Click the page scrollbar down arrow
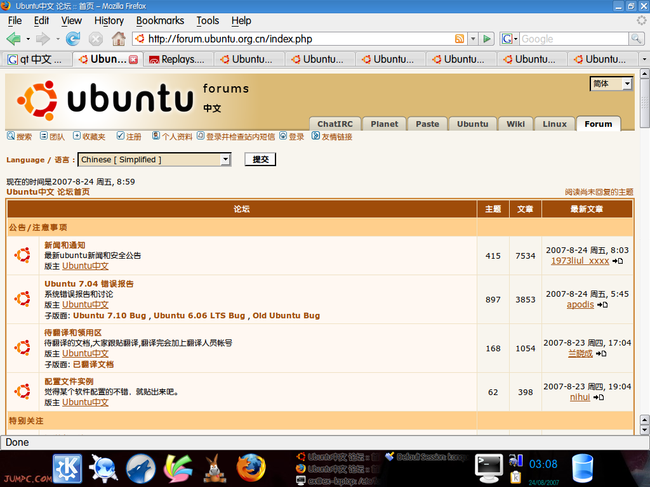 645,430
